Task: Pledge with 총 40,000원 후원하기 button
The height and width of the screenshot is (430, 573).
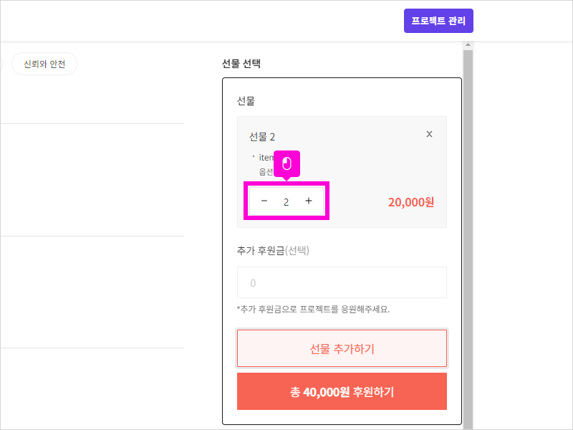Action: click(342, 391)
